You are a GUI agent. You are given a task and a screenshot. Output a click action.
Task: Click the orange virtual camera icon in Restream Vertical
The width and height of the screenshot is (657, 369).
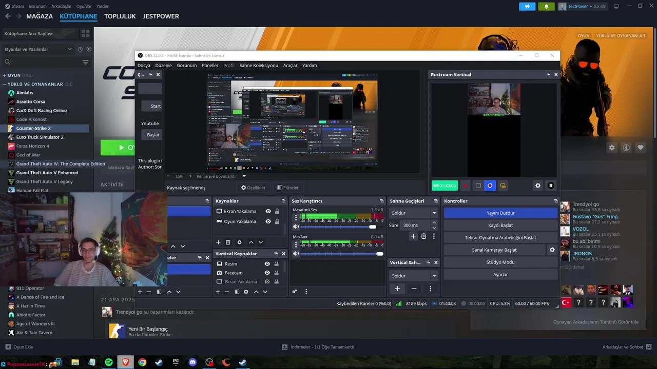pos(503,186)
